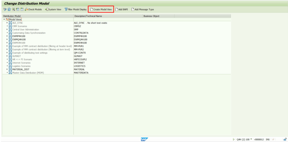Viewport: 288px width, 142px height.
Task: Click the SAP logo in status bar
Action: (x=144, y=139)
